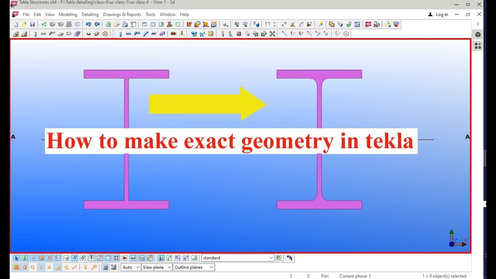Toggle the Select connections switch
This screenshot has width=496, height=279.
tap(24, 258)
